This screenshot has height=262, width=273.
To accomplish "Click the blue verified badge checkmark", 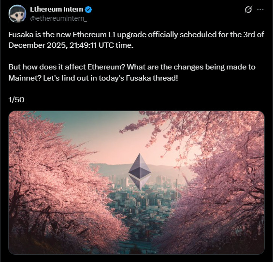I will [88, 9].
